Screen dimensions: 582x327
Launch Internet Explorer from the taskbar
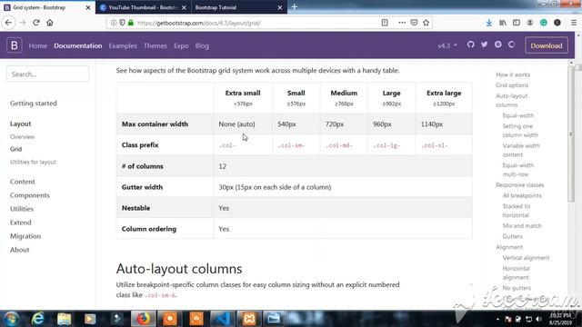pyautogui.click(x=37, y=319)
